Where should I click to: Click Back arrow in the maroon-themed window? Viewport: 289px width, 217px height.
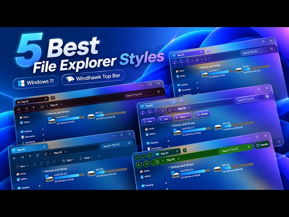click(19, 109)
